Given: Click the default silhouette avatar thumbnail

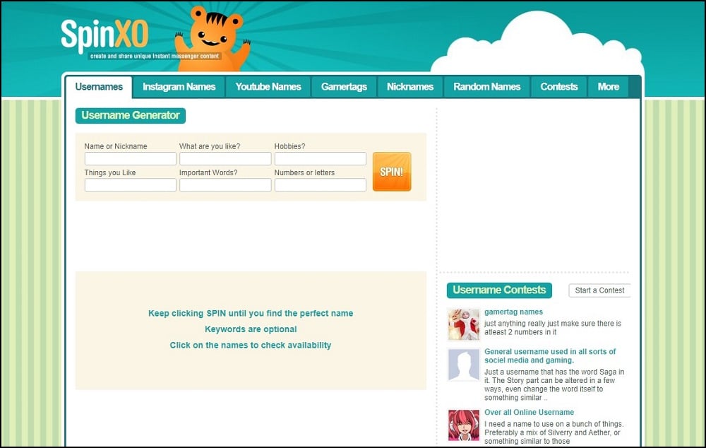Looking at the screenshot, I should pyautogui.click(x=464, y=365).
